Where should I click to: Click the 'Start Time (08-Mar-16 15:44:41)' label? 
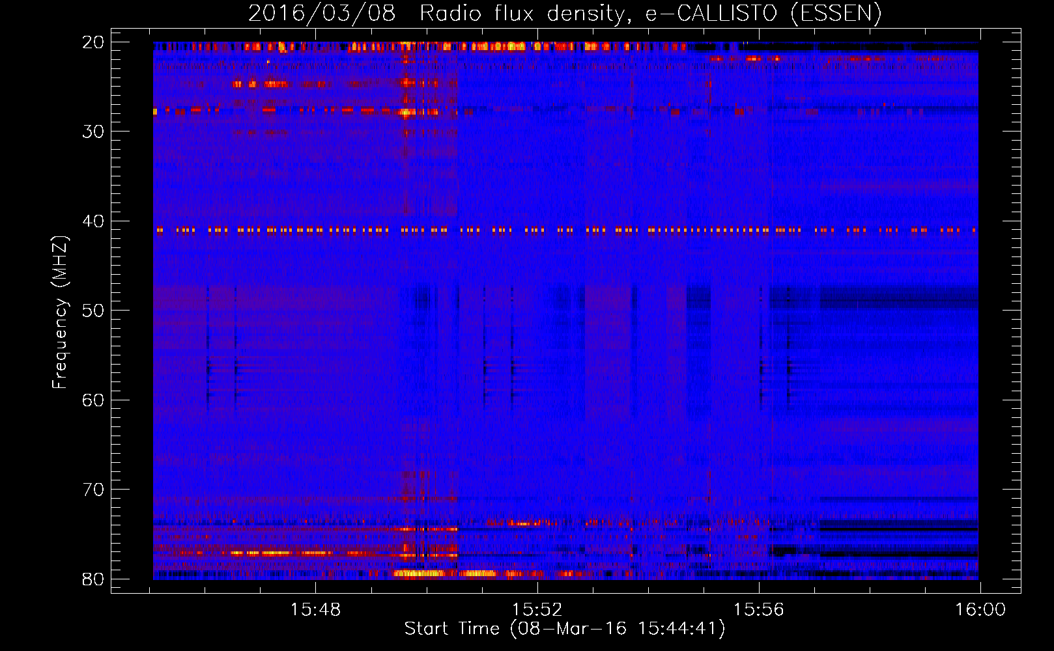[x=565, y=629]
